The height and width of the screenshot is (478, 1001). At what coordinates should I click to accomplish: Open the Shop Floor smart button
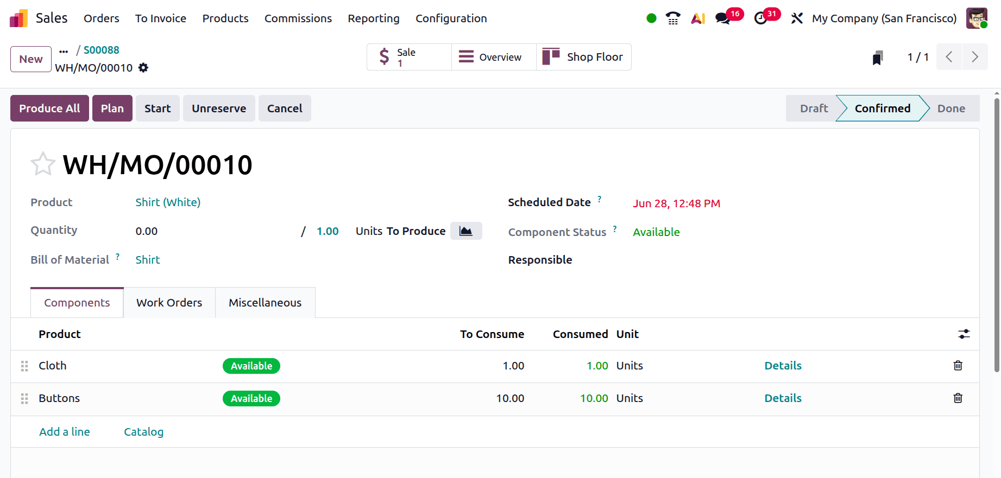point(584,57)
